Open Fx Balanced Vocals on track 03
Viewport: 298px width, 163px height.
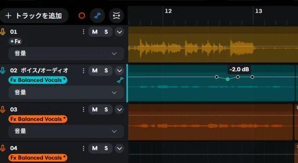(x=38, y=119)
